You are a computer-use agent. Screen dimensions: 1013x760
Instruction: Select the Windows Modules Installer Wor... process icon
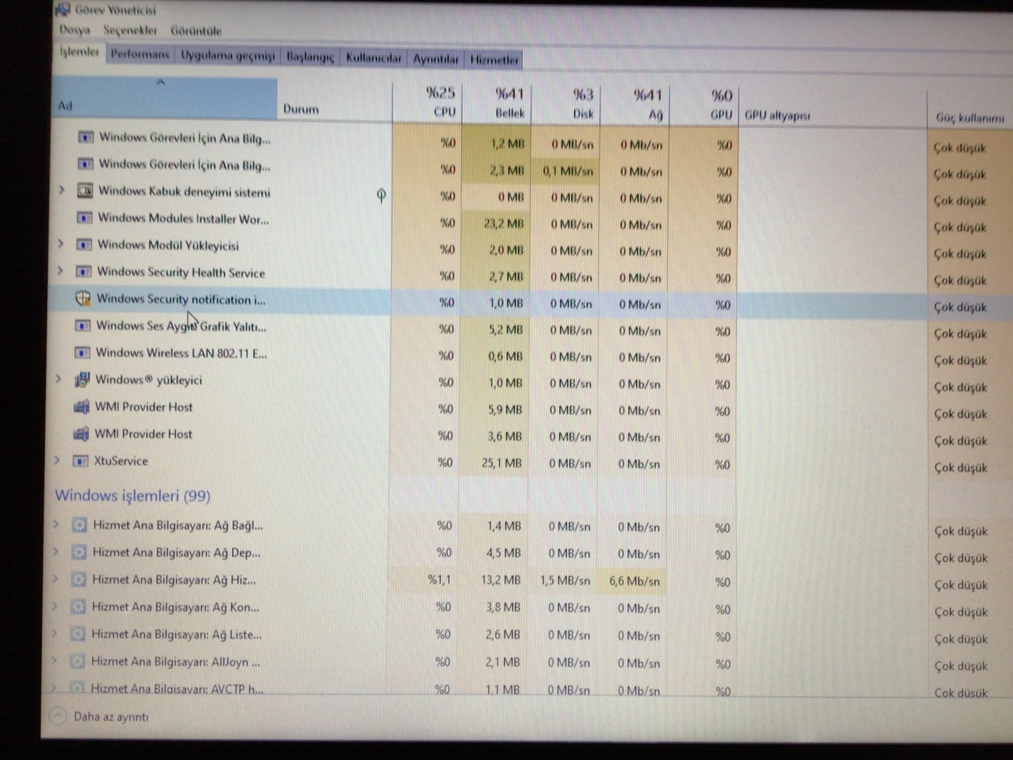[x=84, y=218]
